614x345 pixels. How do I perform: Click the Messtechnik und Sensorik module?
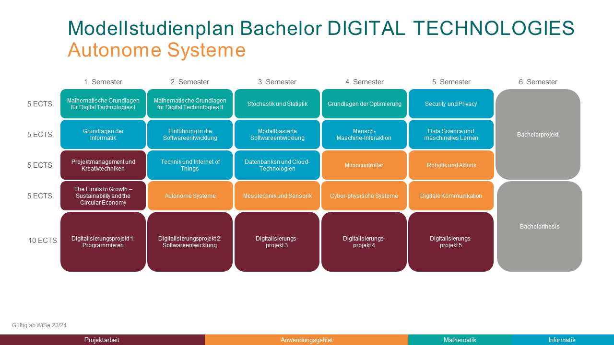click(277, 195)
